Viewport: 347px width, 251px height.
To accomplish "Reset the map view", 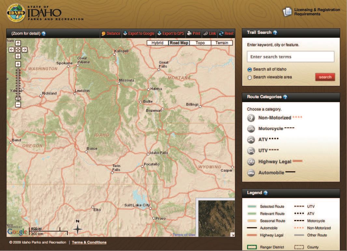I will [x=226, y=33].
